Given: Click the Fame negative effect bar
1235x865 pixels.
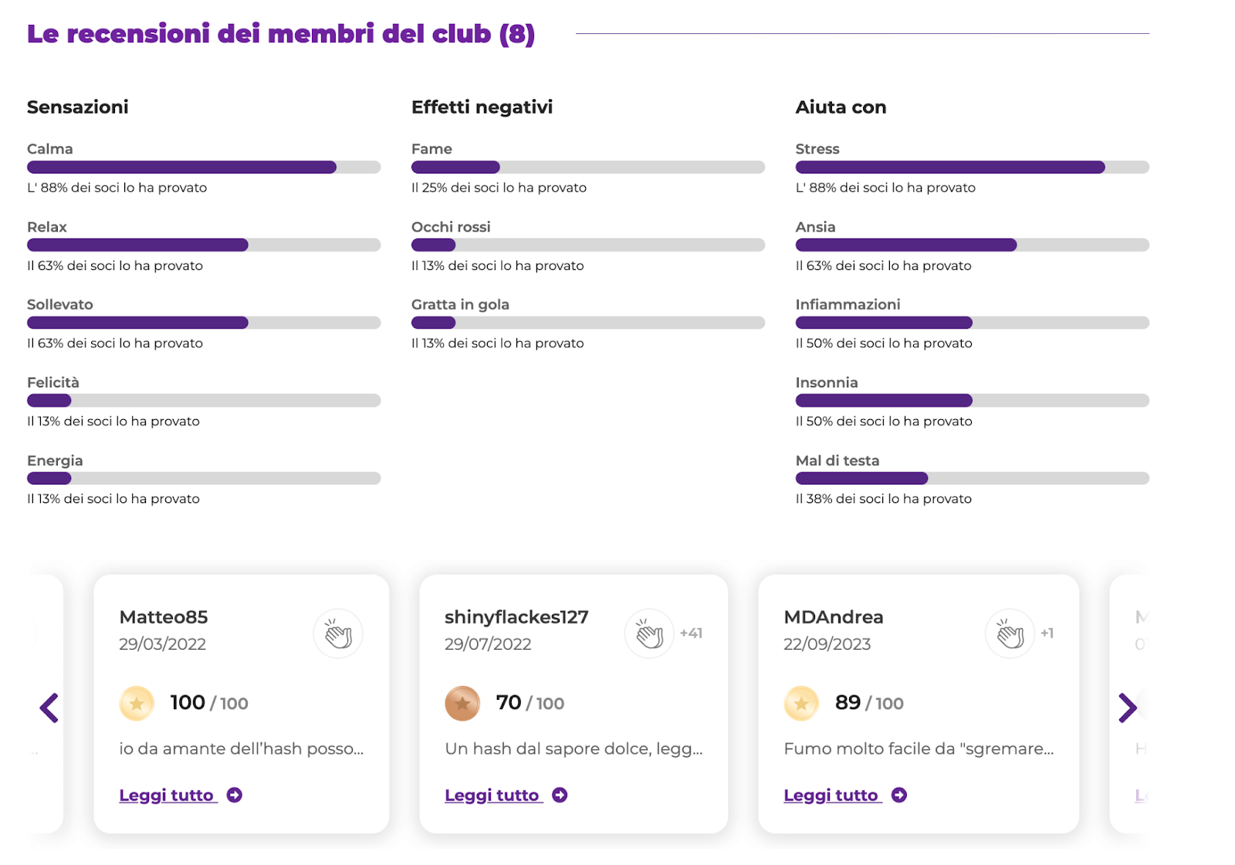Looking at the screenshot, I should coord(587,167).
